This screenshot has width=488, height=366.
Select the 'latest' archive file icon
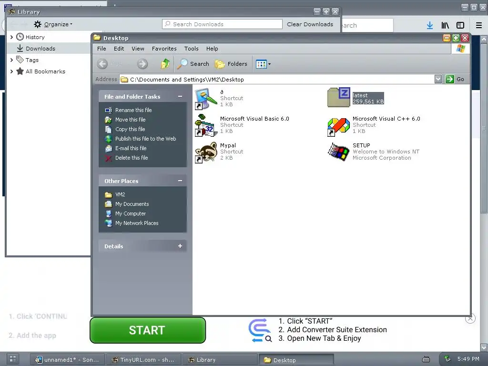pos(339,97)
